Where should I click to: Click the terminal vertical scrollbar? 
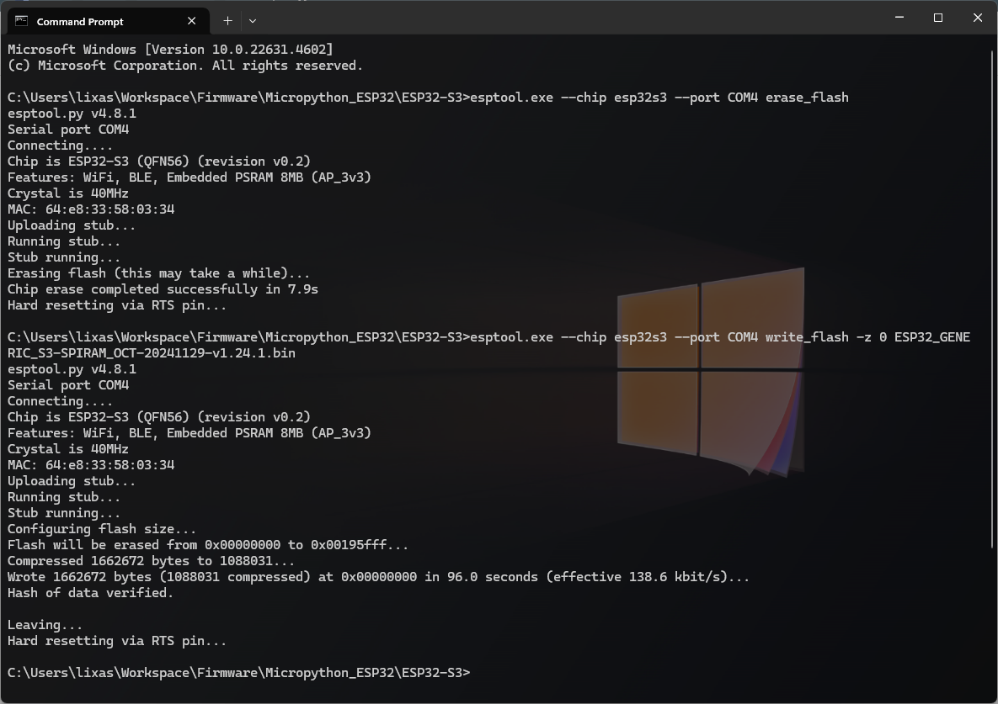(992, 299)
